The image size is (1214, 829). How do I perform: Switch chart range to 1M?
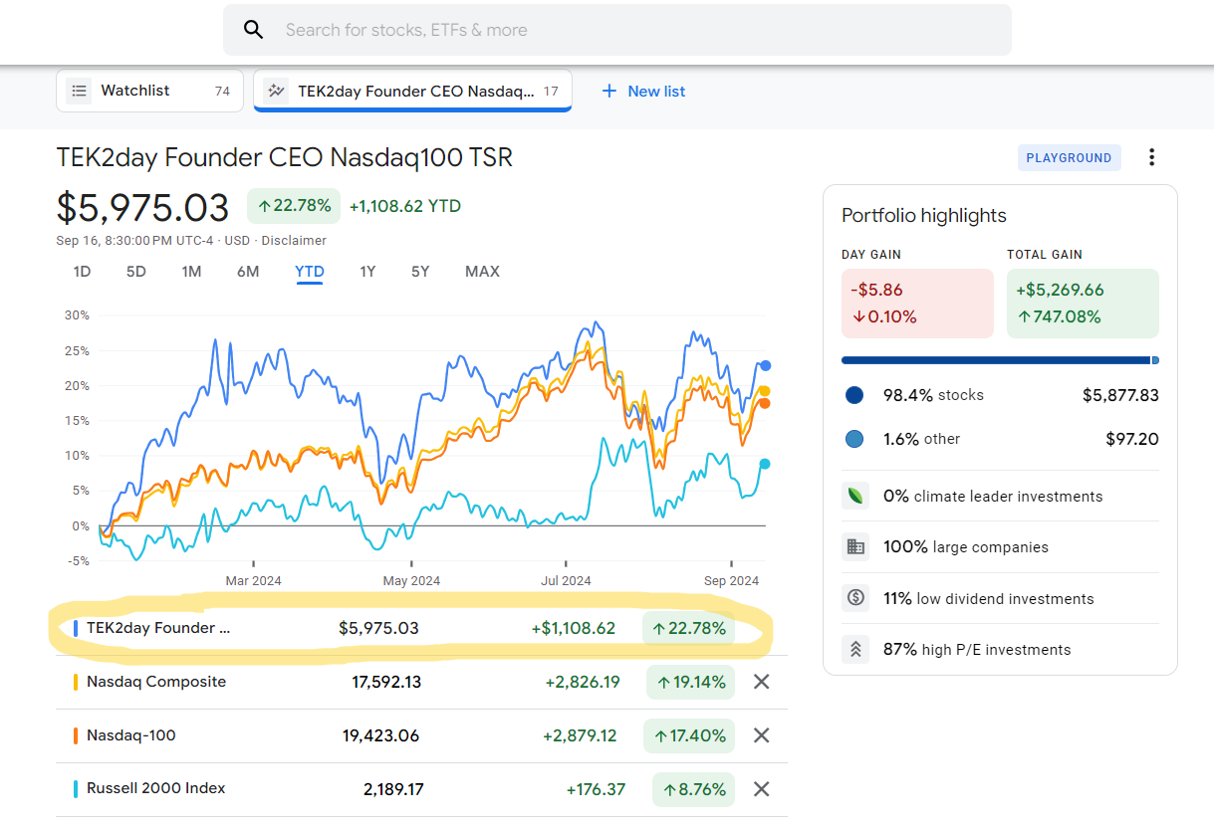(191, 272)
